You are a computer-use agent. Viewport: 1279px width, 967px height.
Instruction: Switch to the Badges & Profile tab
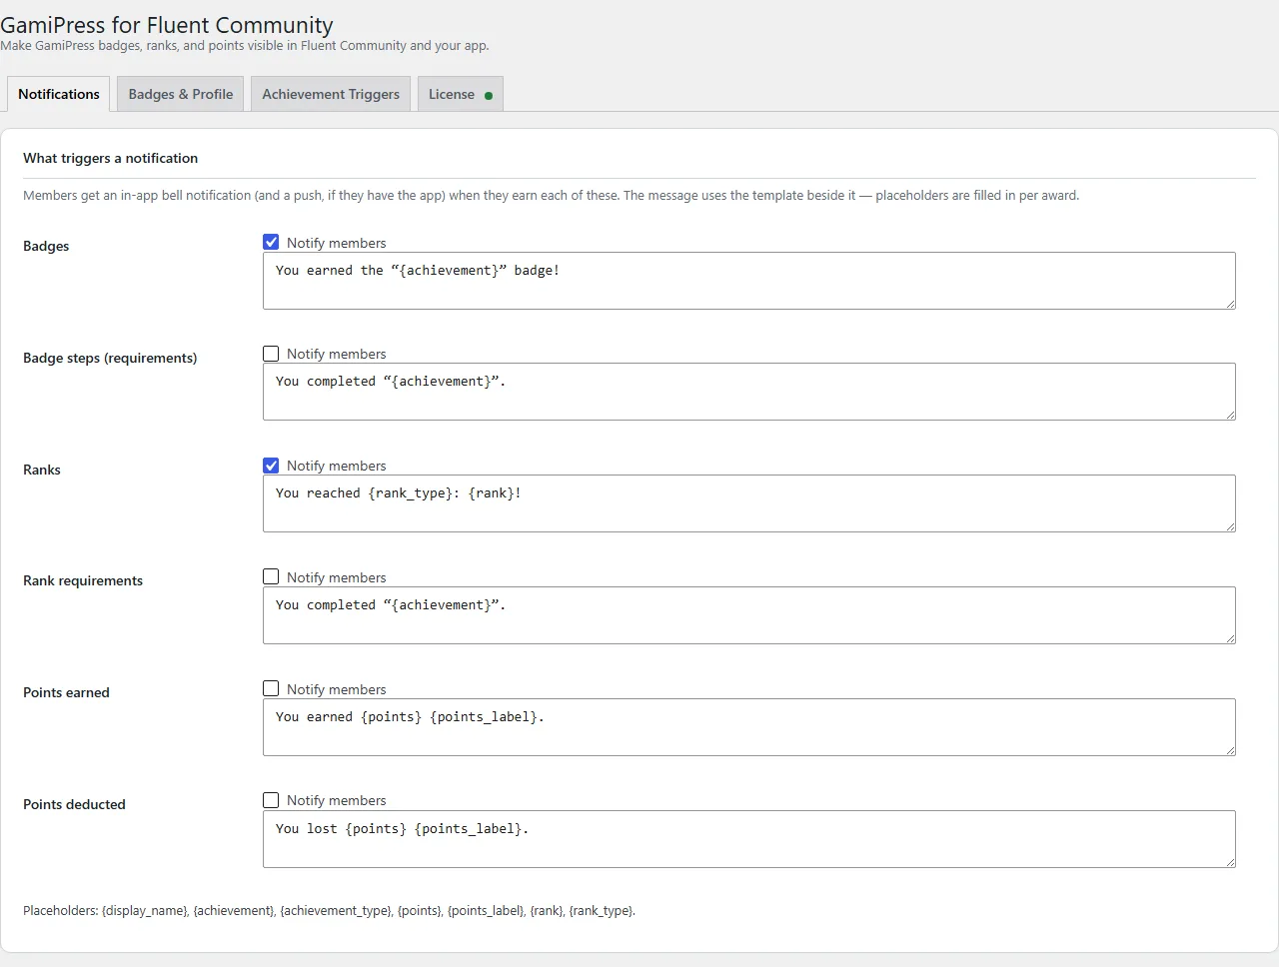[x=181, y=94]
